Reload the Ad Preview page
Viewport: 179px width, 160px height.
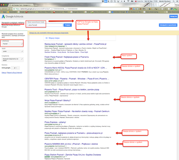click(x=8, y=9)
